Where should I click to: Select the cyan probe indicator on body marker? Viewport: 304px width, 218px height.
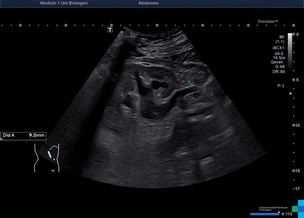(50, 154)
